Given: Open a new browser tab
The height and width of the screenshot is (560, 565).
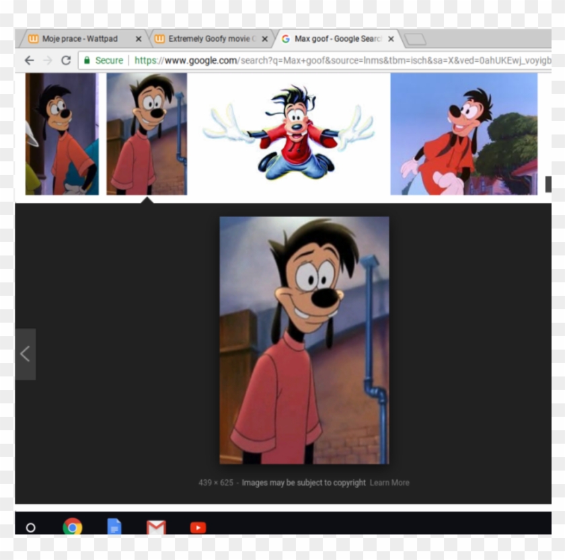Looking at the screenshot, I should tap(415, 39).
